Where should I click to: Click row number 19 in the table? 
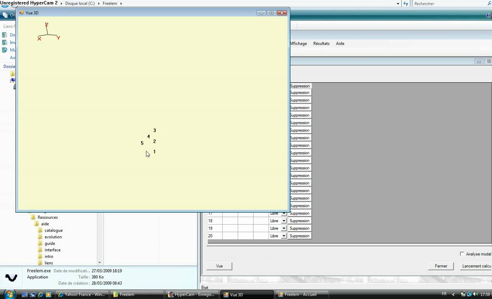[210, 228]
